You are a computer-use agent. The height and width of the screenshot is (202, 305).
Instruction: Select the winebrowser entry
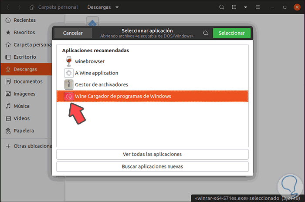coord(152,61)
